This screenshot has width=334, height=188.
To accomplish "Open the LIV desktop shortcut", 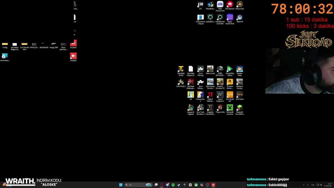I will point(200,5).
